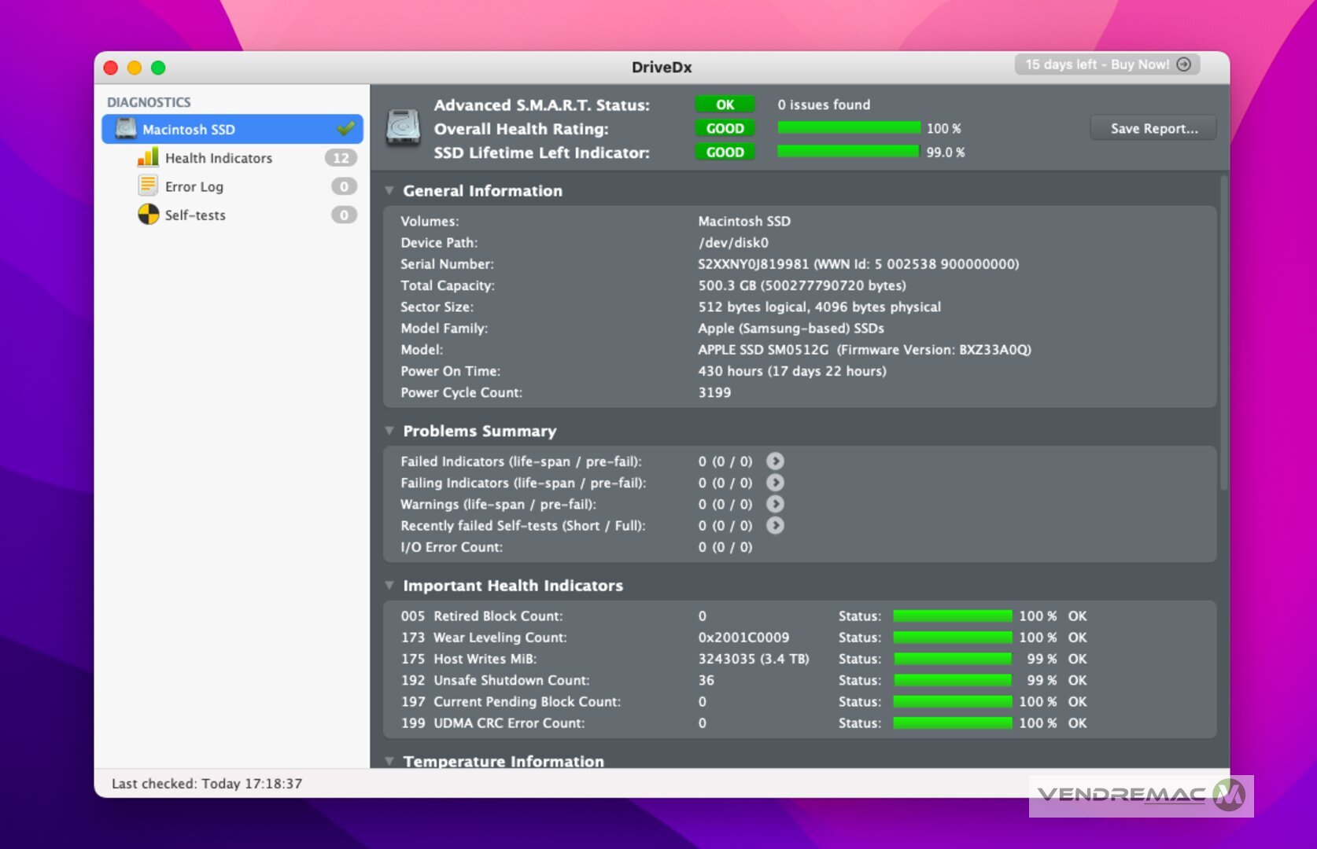1317x849 pixels.
Task: Click the Health Indicators bar chart icon
Action: tap(148, 158)
